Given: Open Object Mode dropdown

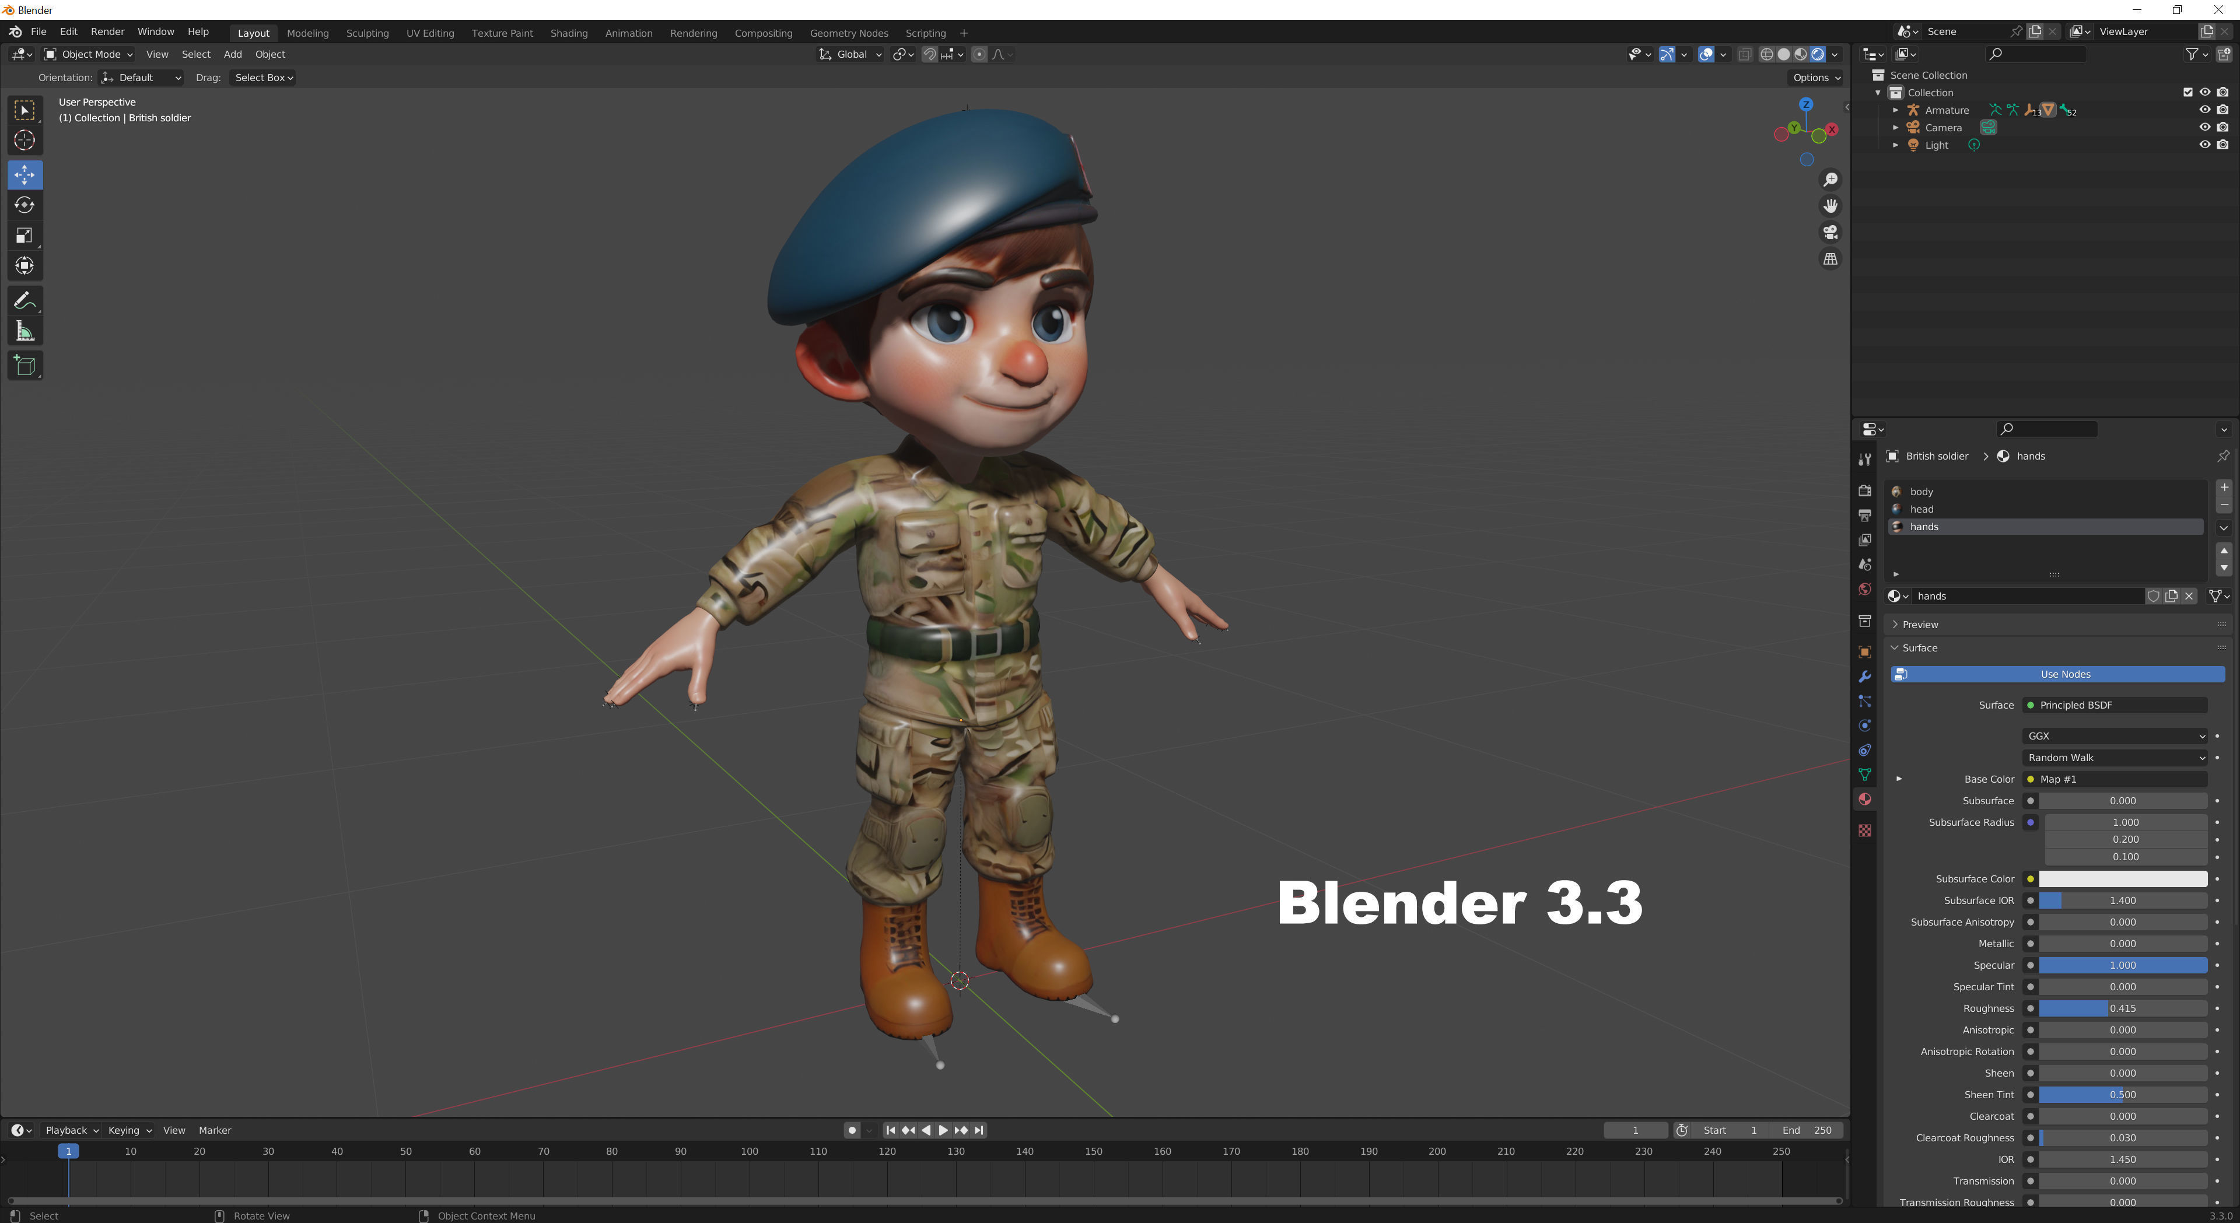Looking at the screenshot, I should (89, 54).
